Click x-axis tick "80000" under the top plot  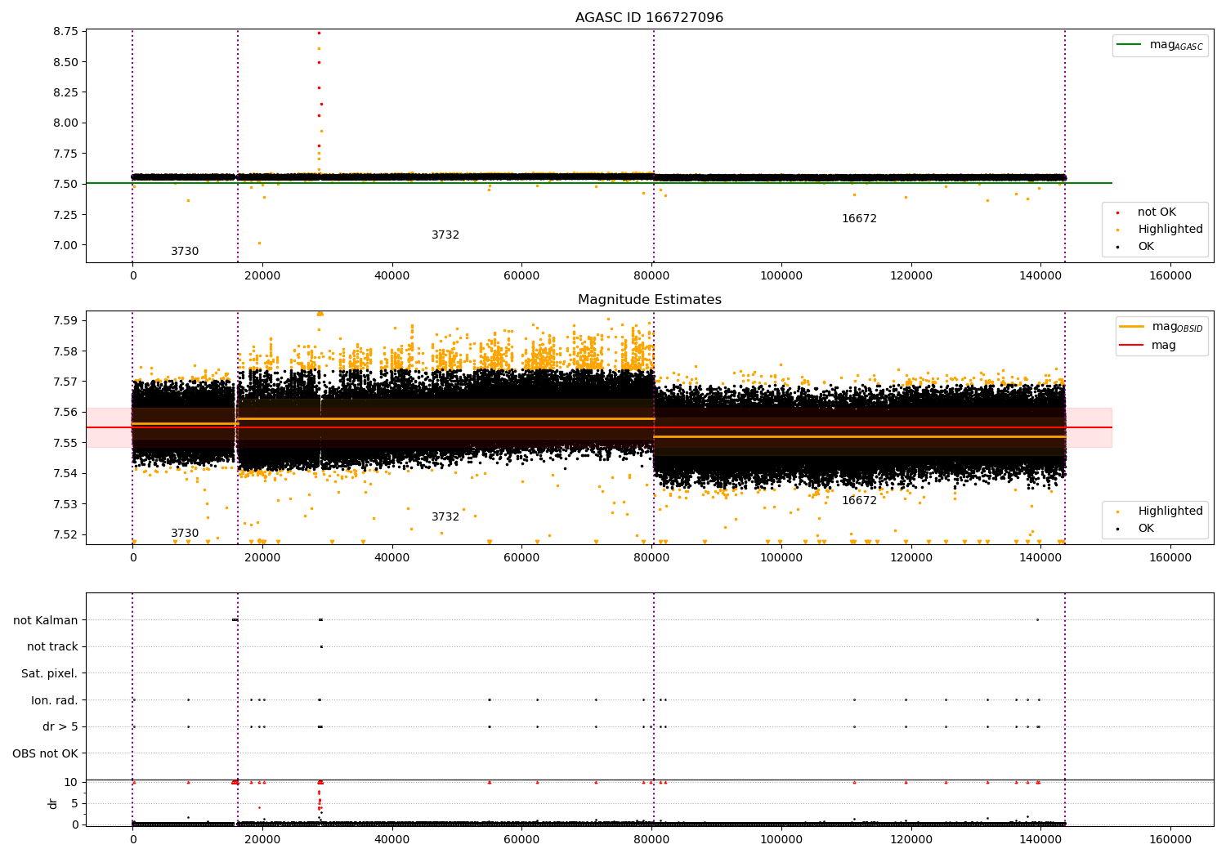pyautogui.click(x=651, y=276)
